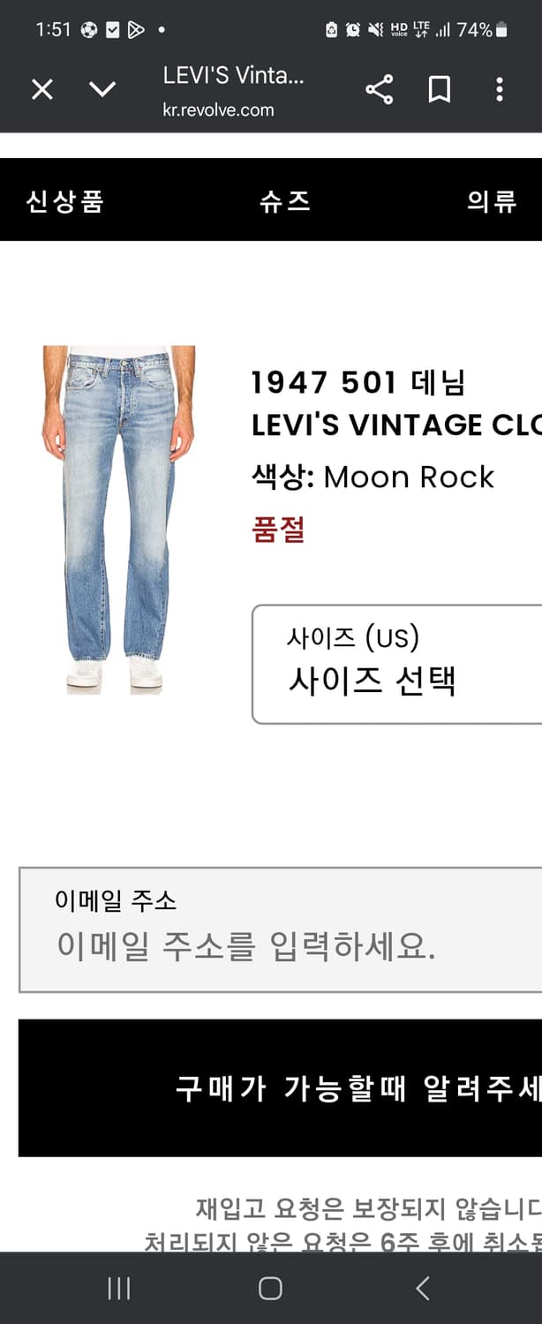Tap the 1947 501 데님 product title
Screen dimensions: 542x1324
pyautogui.click(x=358, y=383)
